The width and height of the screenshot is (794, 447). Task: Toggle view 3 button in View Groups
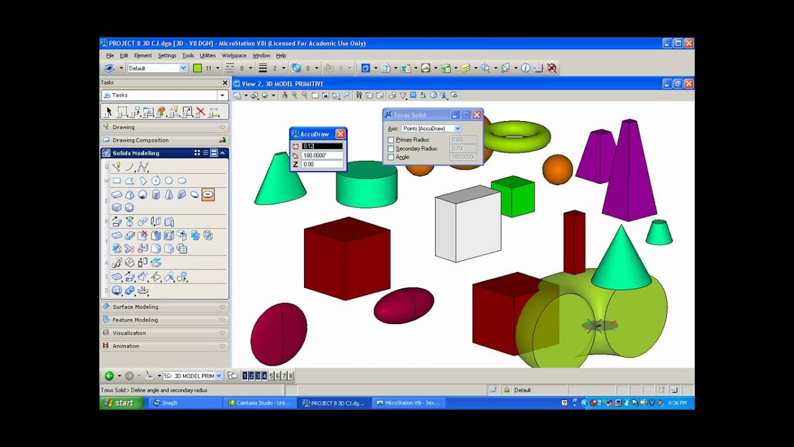pos(258,376)
